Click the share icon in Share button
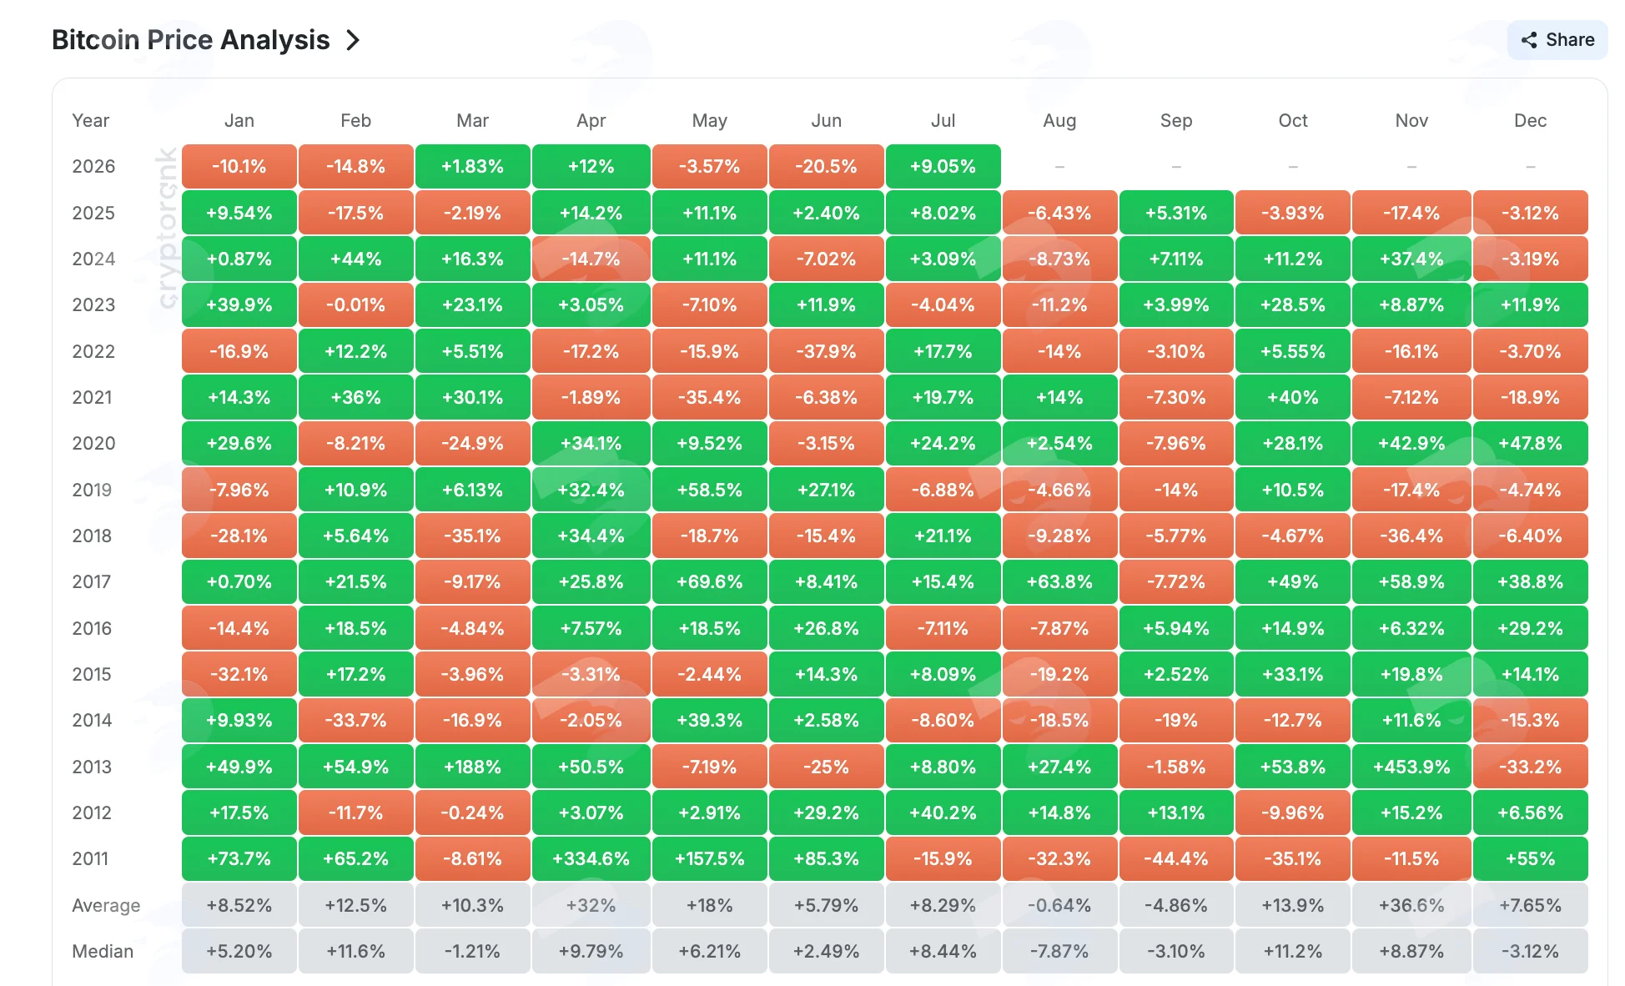 coord(1528,40)
